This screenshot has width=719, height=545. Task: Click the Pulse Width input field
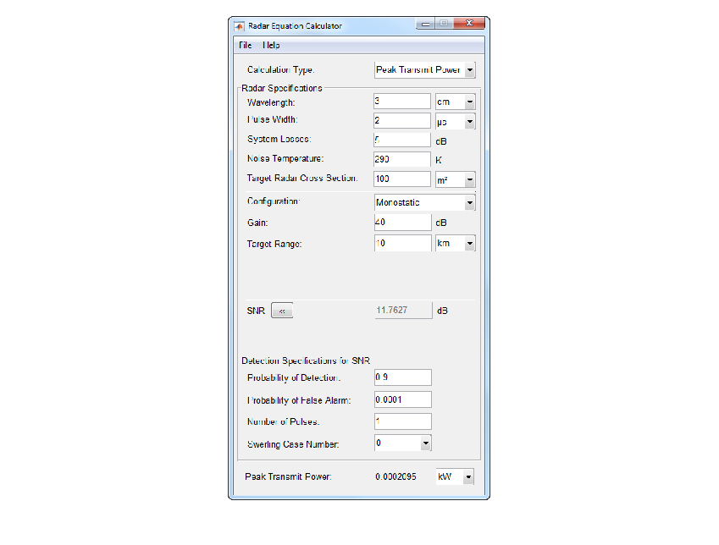[402, 121]
